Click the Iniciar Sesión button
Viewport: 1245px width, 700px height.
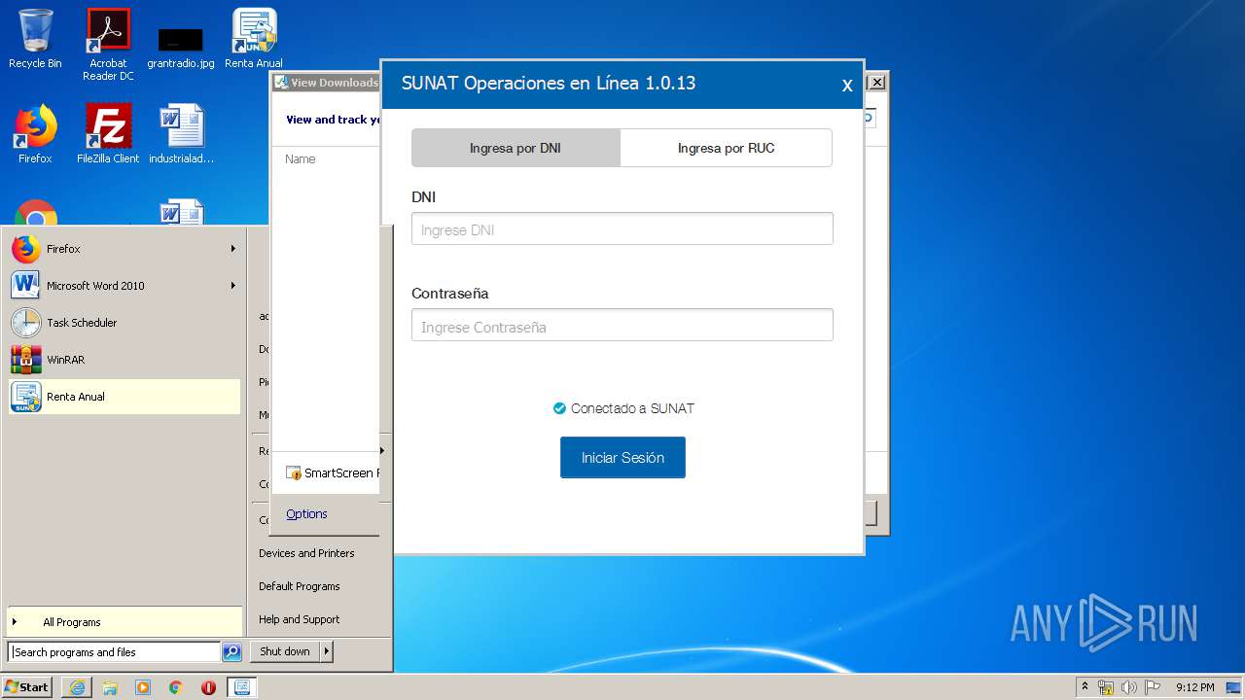click(x=622, y=457)
